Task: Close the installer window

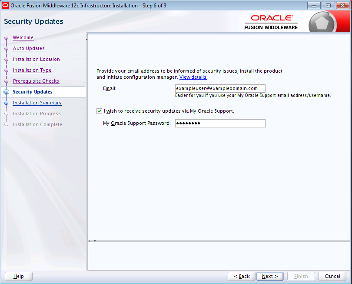Action: click(342, 5)
